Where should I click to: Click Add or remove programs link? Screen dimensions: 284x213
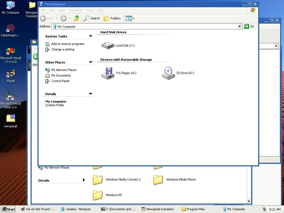tap(68, 44)
